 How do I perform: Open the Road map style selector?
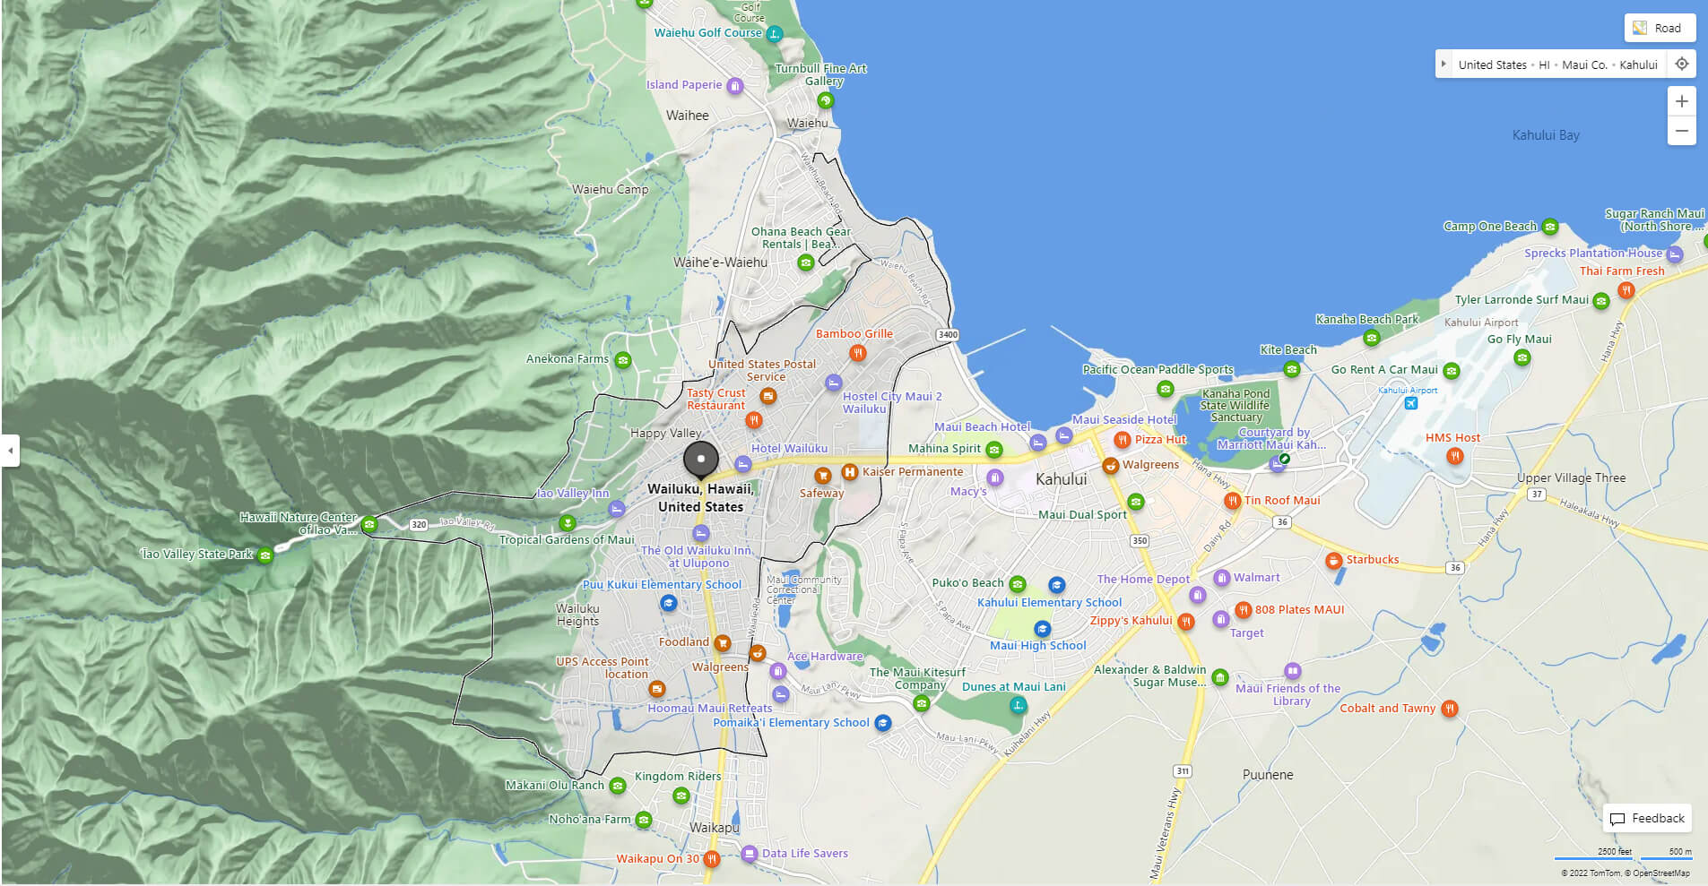click(x=1659, y=28)
